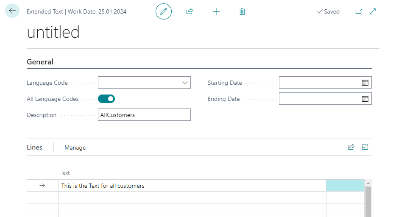Screen dimensions: 407x217
Task: Select the Lines tab heading
Action: 34,147
